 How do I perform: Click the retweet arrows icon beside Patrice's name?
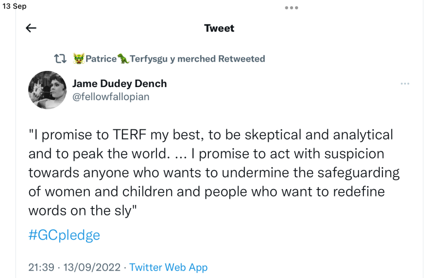click(x=59, y=58)
